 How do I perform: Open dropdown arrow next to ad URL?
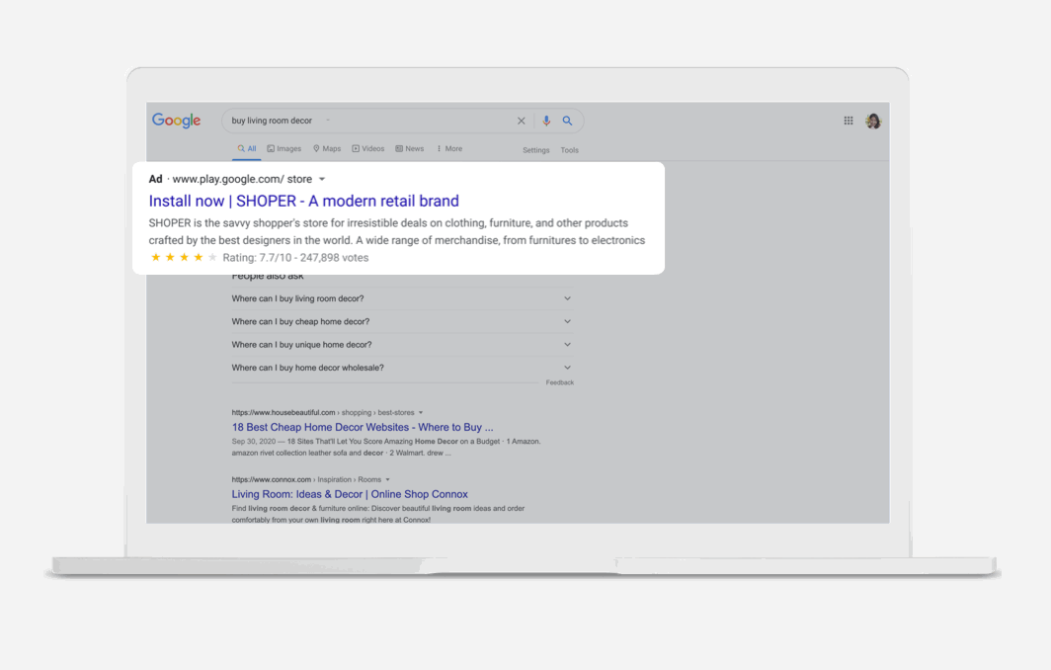(322, 179)
